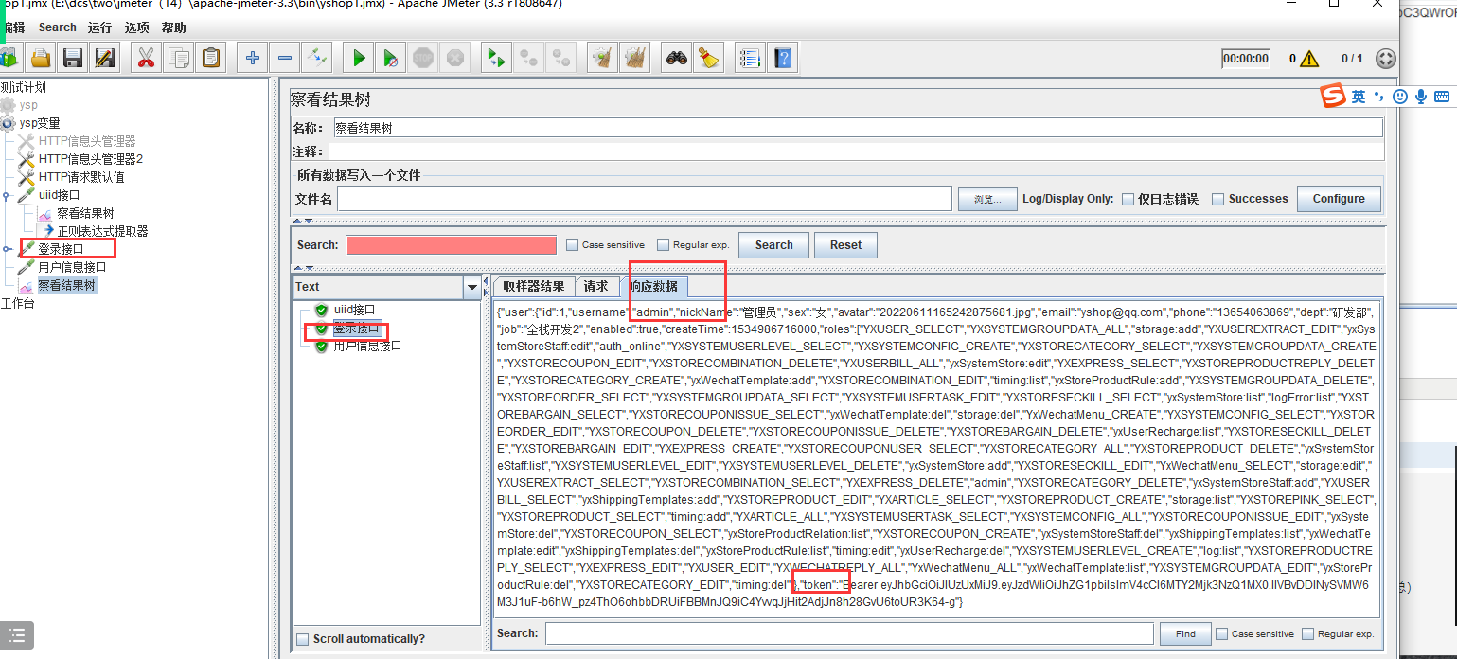Click first greyed remote stop icon
Screen dimensions: 1457x659
coord(528,59)
